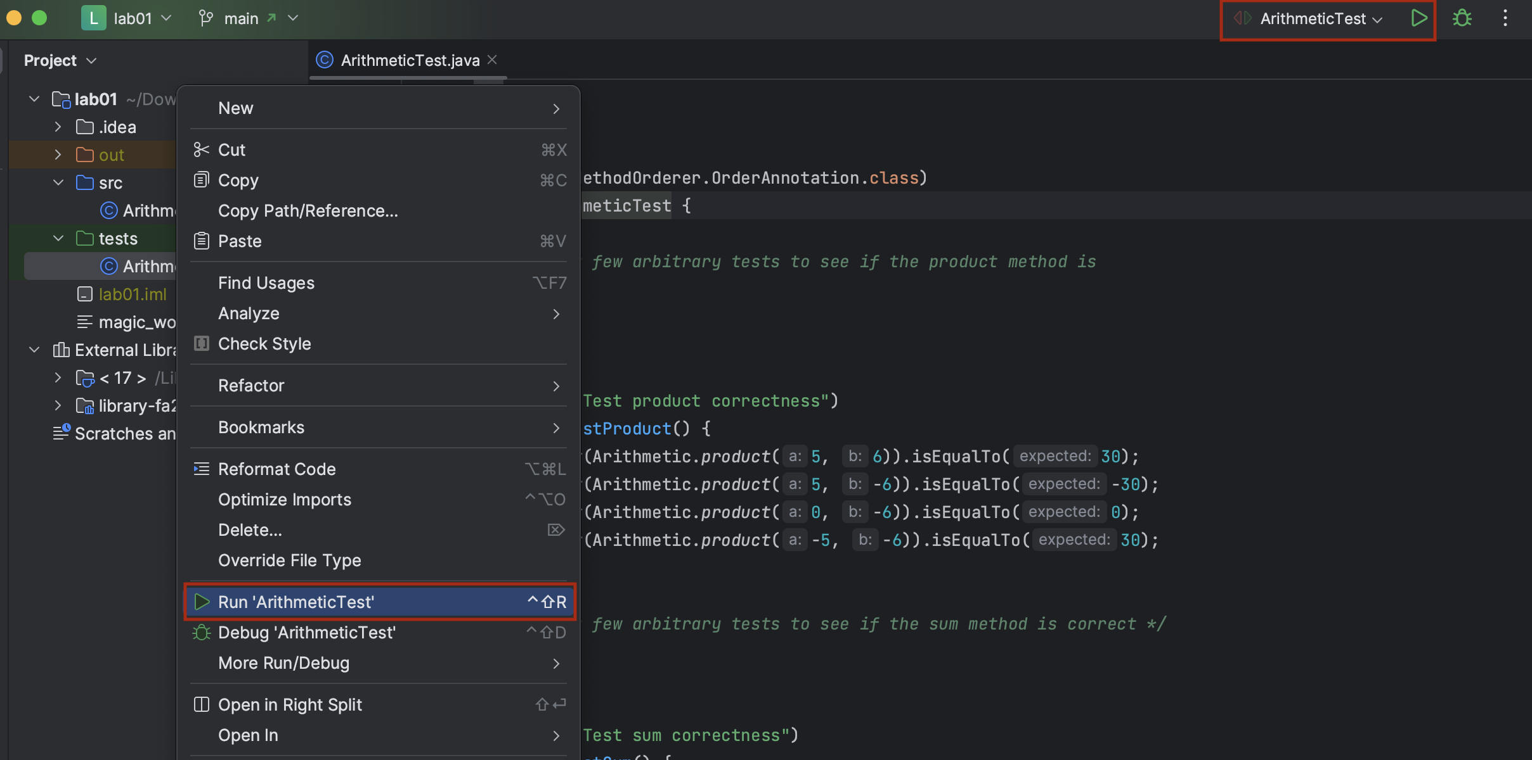
Task: Select Reformat Code from context menu
Action: pyautogui.click(x=276, y=469)
